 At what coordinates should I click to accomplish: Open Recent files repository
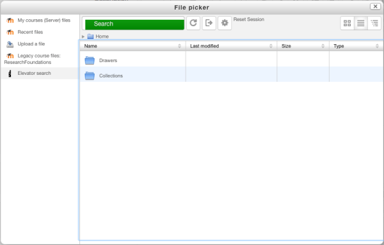coord(40,32)
